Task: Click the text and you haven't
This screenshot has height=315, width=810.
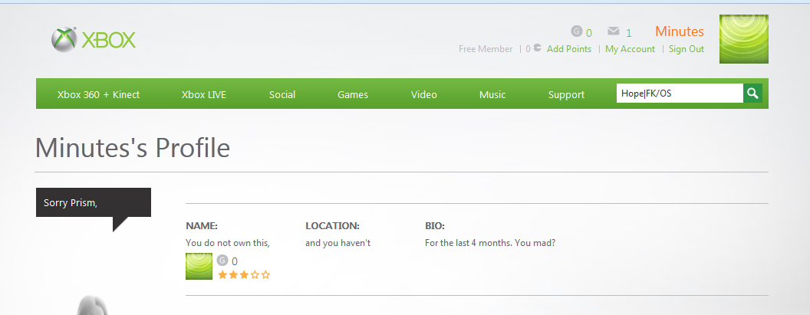Action: (337, 243)
